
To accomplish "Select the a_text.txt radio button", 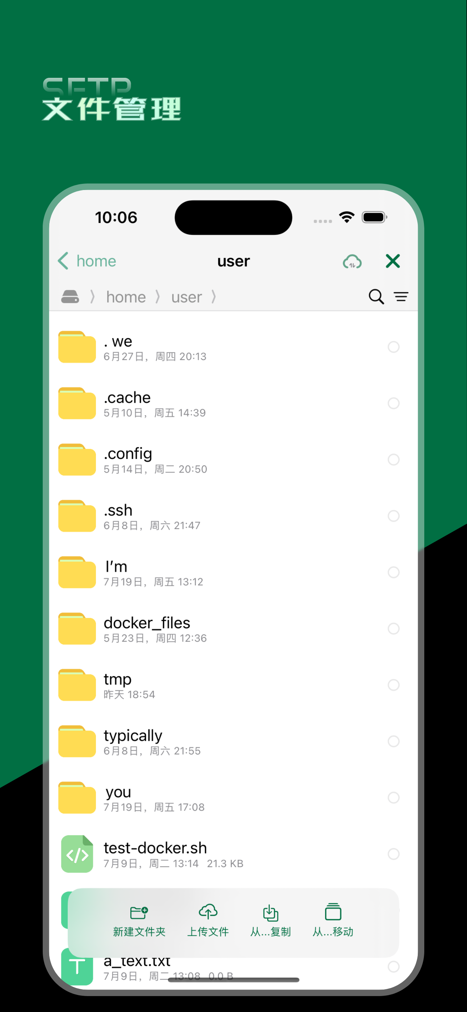I will (394, 966).
